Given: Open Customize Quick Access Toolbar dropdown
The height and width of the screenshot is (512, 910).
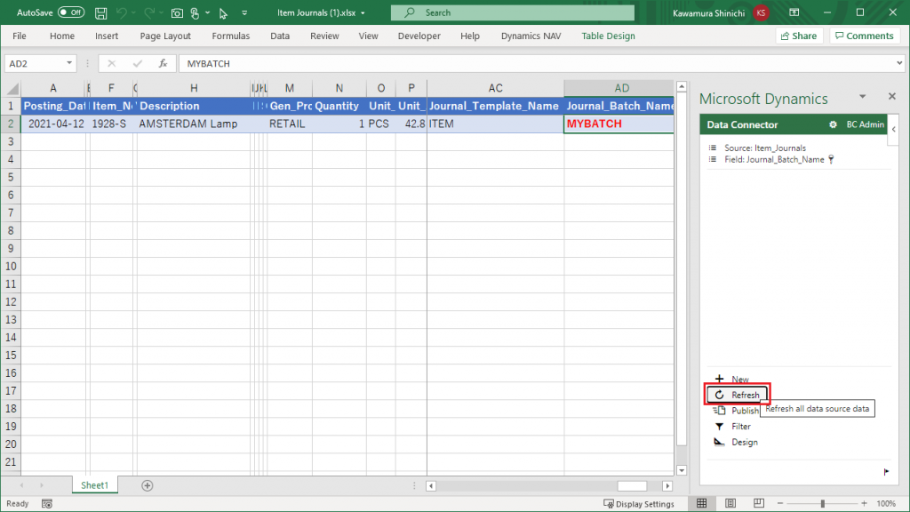Looking at the screenshot, I should [243, 13].
